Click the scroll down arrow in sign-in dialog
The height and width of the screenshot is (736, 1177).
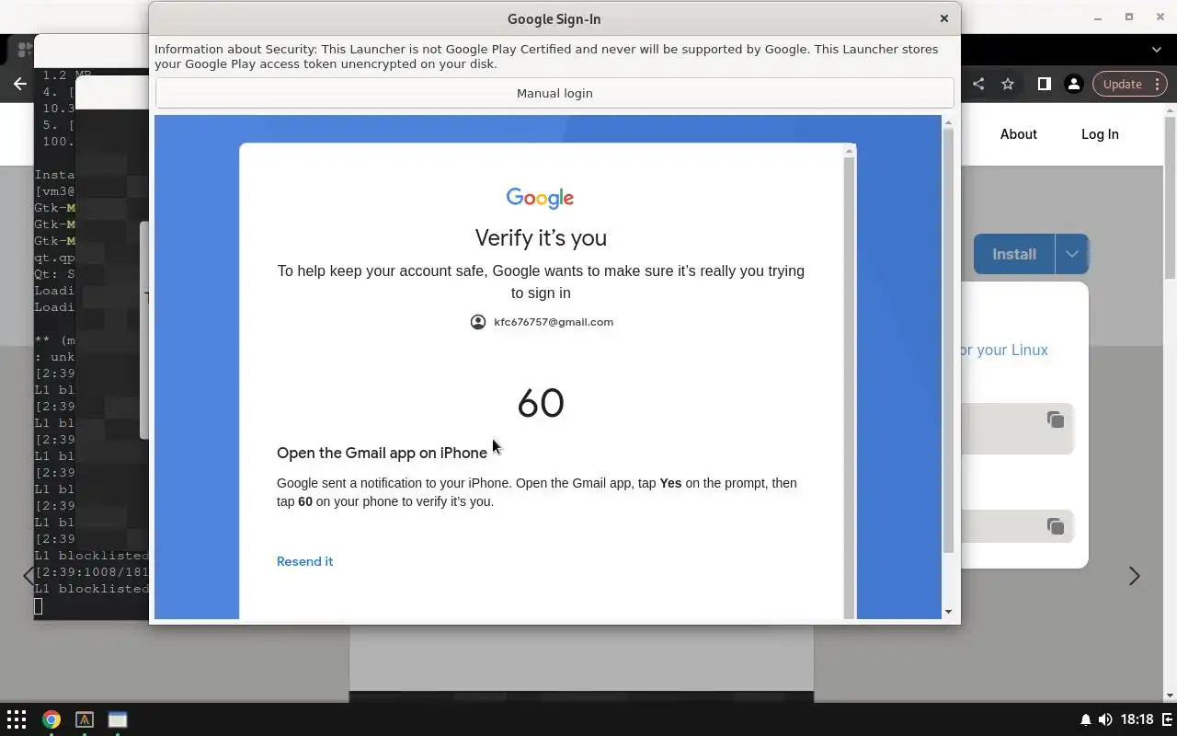pyautogui.click(x=948, y=612)
